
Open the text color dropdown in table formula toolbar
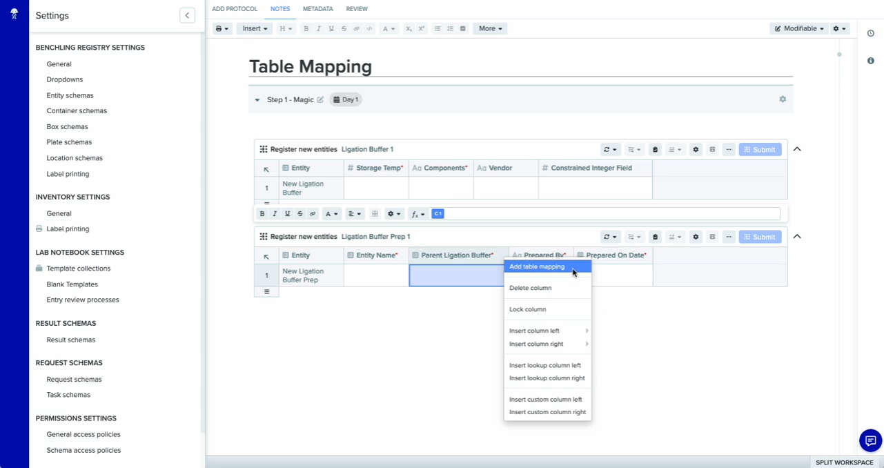(331, 214)
